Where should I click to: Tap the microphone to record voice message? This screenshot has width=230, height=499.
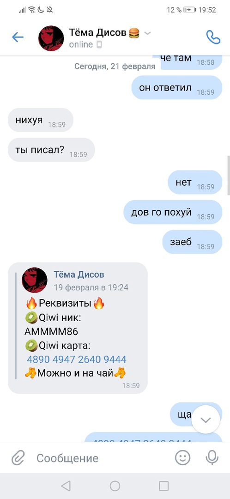(x=212, y=458)
